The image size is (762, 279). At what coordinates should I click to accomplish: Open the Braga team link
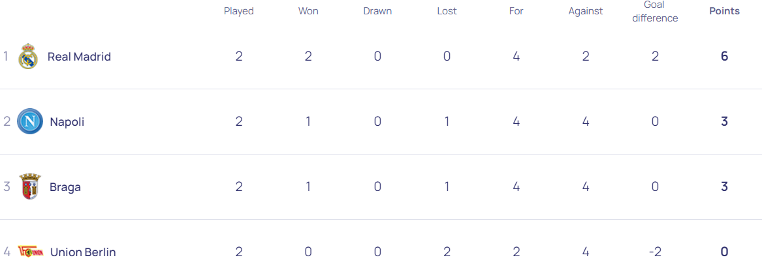(x=65, y=187)
